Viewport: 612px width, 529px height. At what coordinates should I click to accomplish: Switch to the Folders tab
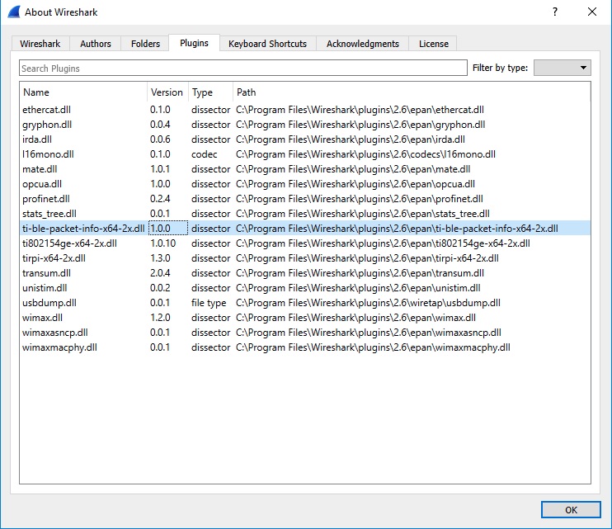(146, 44)
